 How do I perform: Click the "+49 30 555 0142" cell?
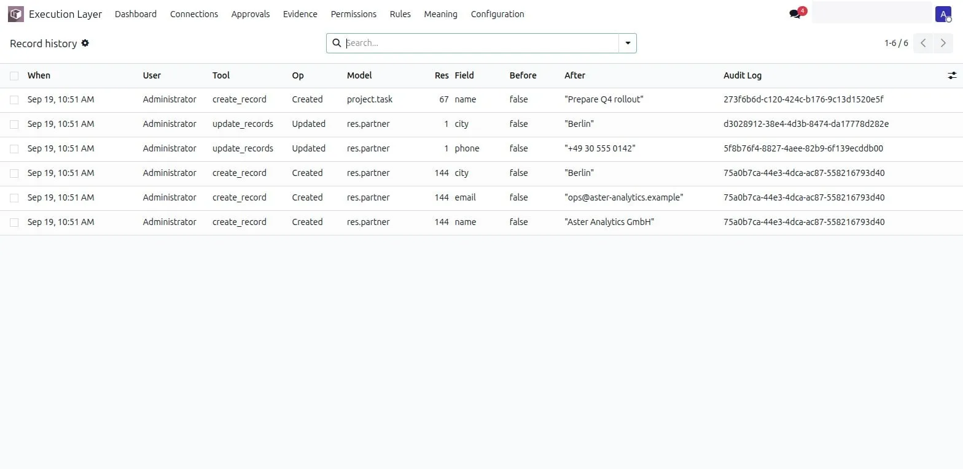click(x=600, y=148)
